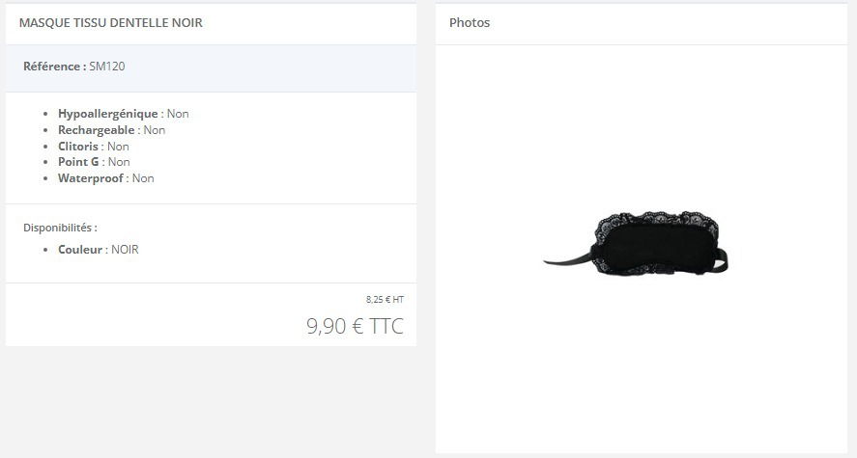Click the bold Référence label
This screenshot has width=857, height=458.
click(55, 67)
